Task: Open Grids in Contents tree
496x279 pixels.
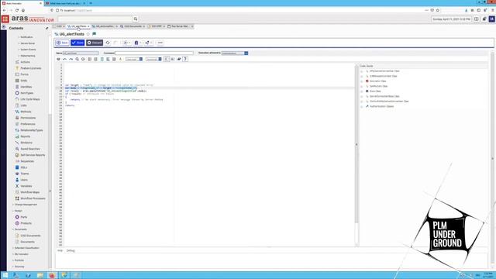Action: point(24,81)
